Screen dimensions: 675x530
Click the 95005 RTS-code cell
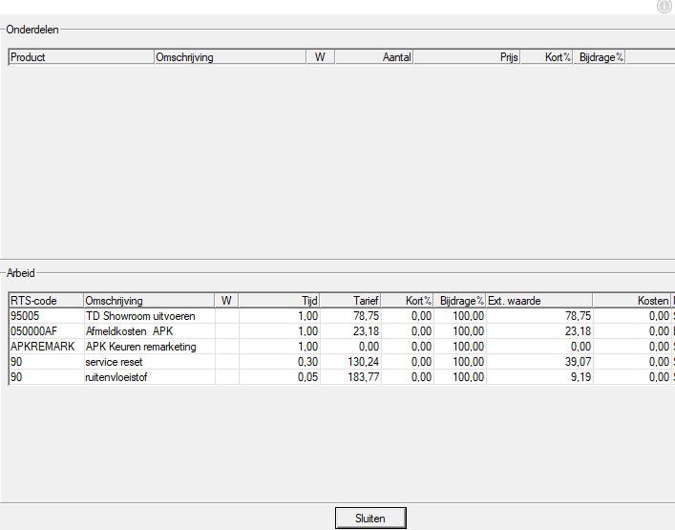click(47, 315)
